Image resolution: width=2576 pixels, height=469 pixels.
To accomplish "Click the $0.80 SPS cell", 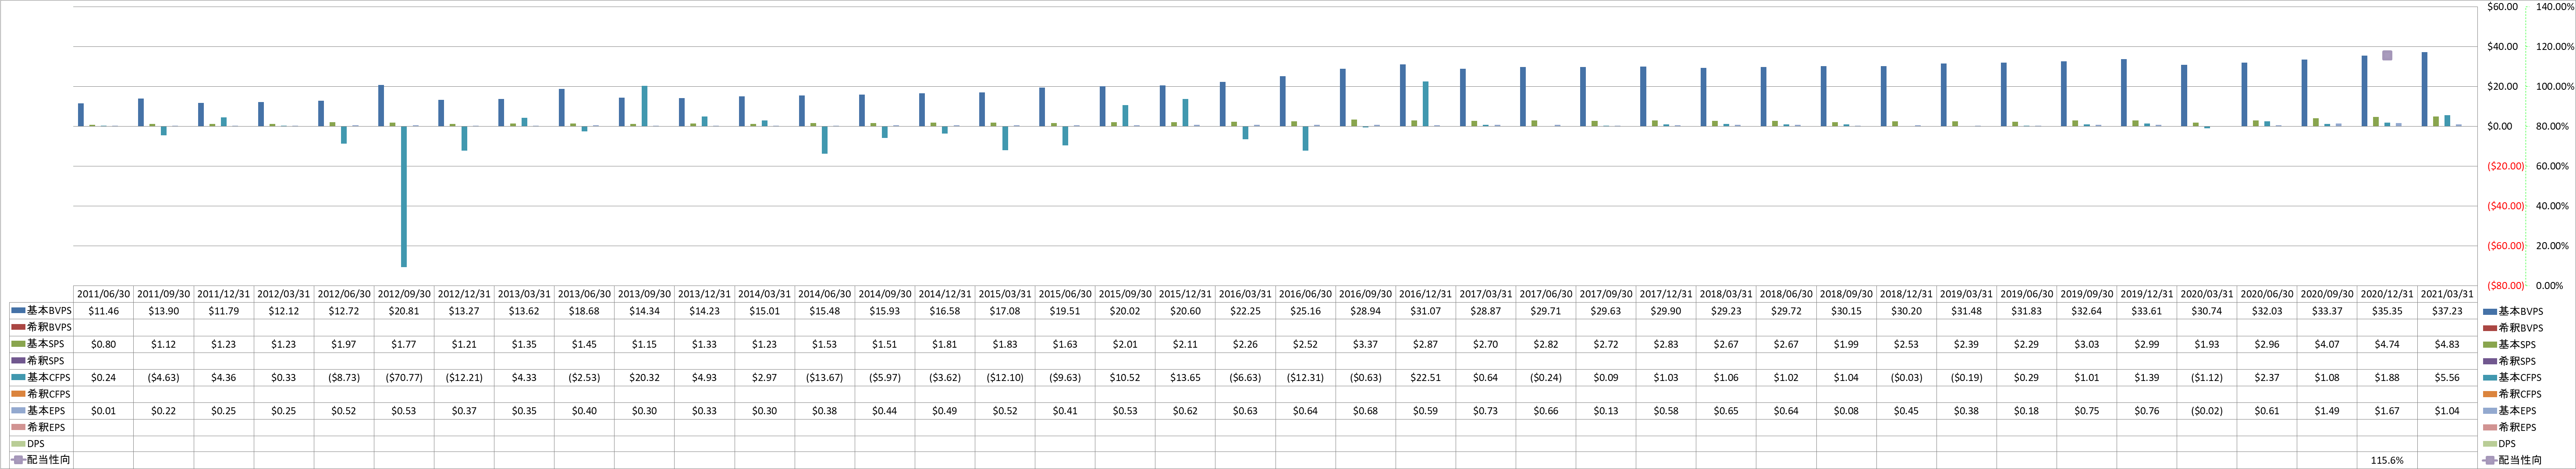I will coord(104,344).
